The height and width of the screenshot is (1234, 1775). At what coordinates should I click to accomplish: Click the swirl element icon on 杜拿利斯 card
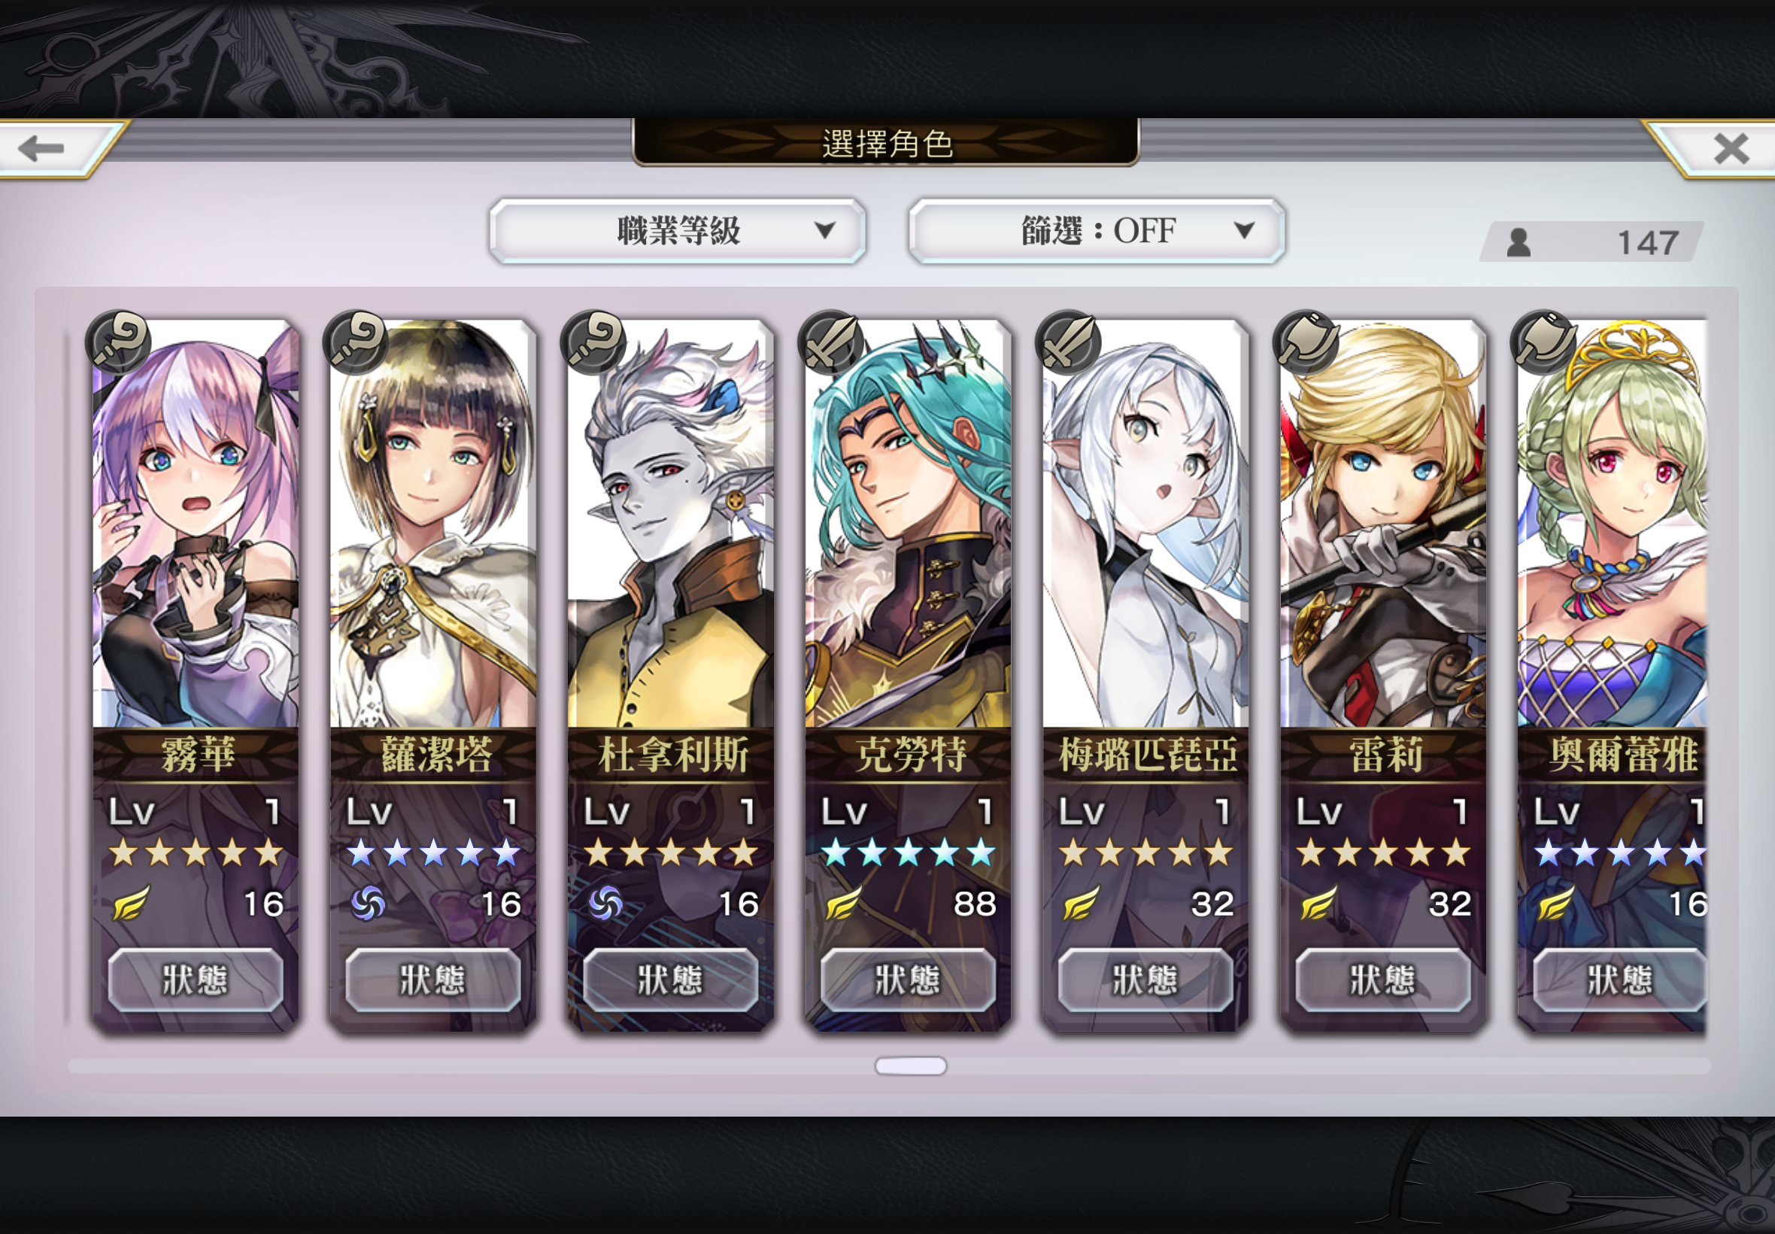click(x=605, y=903)
